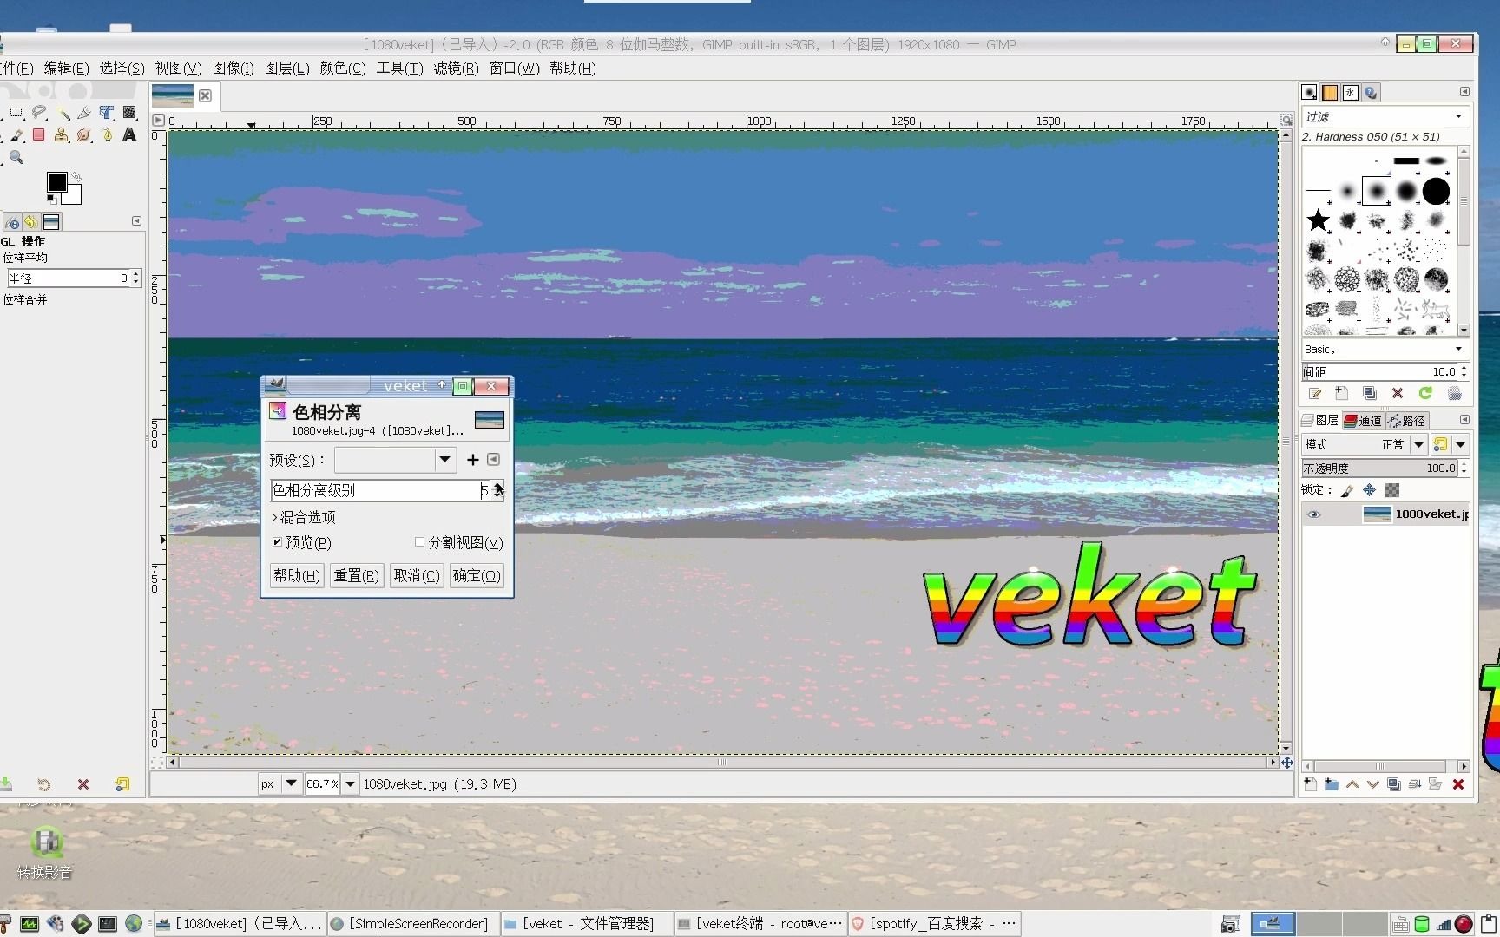Disable the 预览 checkbox in 色相分离 dialog

(278, 542)
